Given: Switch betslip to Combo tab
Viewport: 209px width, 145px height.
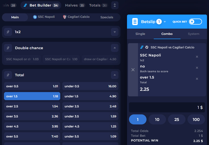Looking at the screenshot, I should pos(167,34).
